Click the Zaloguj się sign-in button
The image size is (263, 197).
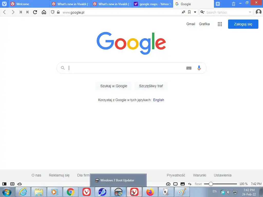click(x=243, y=24)
